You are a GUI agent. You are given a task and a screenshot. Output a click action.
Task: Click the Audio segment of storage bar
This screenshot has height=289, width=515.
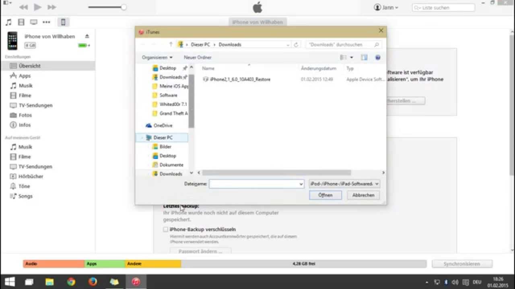point(54,264)
